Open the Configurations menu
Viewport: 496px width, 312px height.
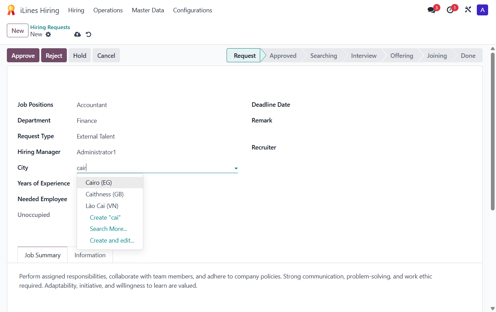193,10
